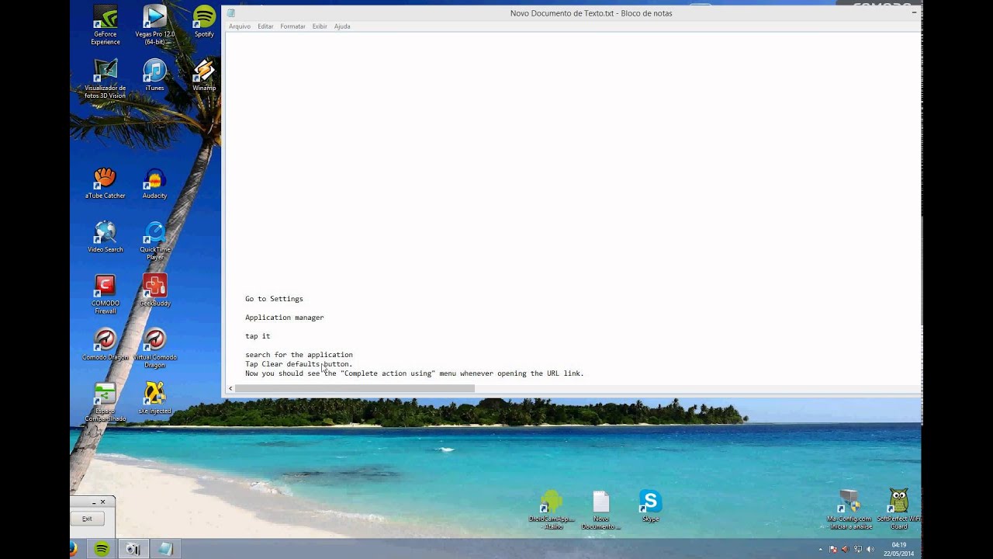Select the Audacity desktop icon
Screen dimensions: 993x559
click(x=154, y=183)
